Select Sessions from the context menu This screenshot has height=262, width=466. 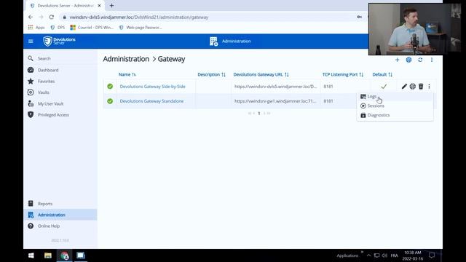click(x=395, y=106)
